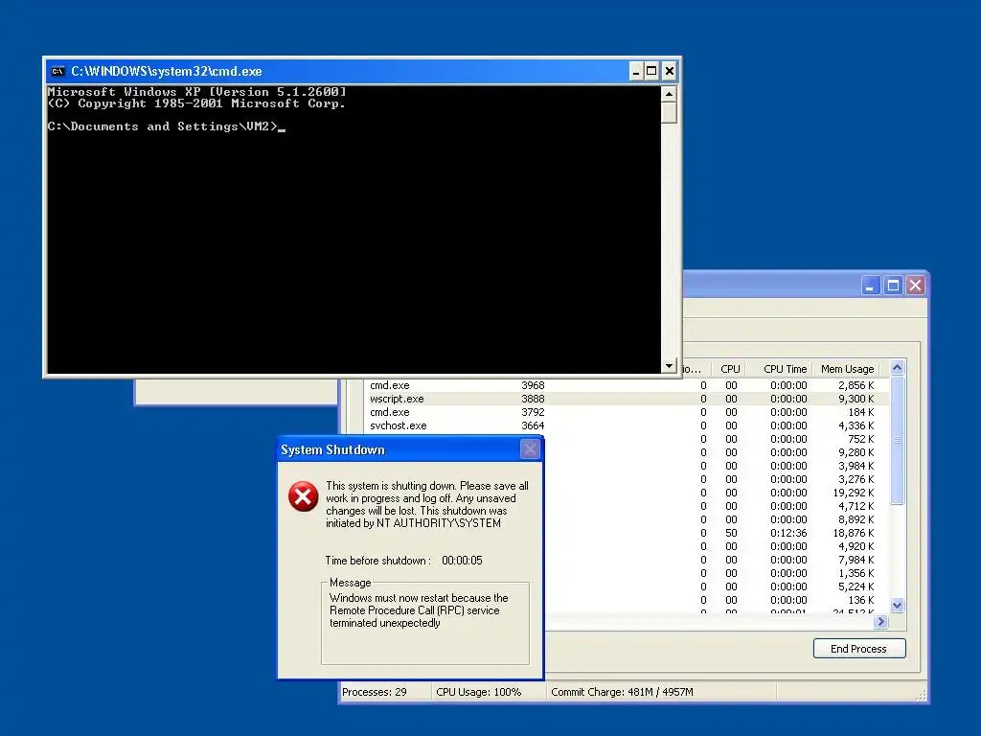Click the Task Manager vertical scrollbar thumb
Screen dimensions: 981x736
pyautogui.click(x=897, y=440)
